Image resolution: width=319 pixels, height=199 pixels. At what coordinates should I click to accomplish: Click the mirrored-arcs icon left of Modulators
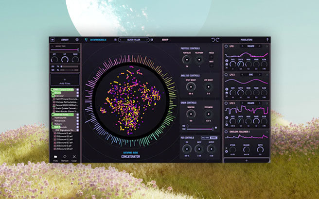coord(215,40)
